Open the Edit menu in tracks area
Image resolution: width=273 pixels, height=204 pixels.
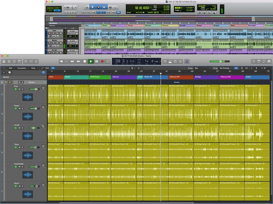[11, 68]
